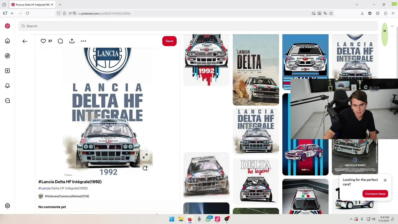Close the Lancia Delta browser tab
Image resolution: width=398 pixels, height=224 pixels.
click(52, 5)
